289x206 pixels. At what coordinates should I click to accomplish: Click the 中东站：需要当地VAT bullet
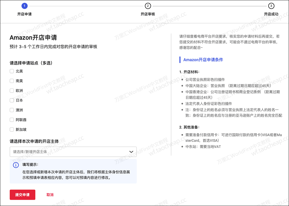(x=203, y=147)
